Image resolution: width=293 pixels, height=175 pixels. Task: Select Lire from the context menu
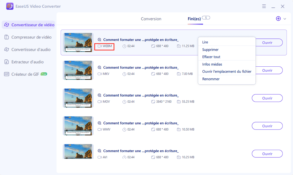point(205,42)
